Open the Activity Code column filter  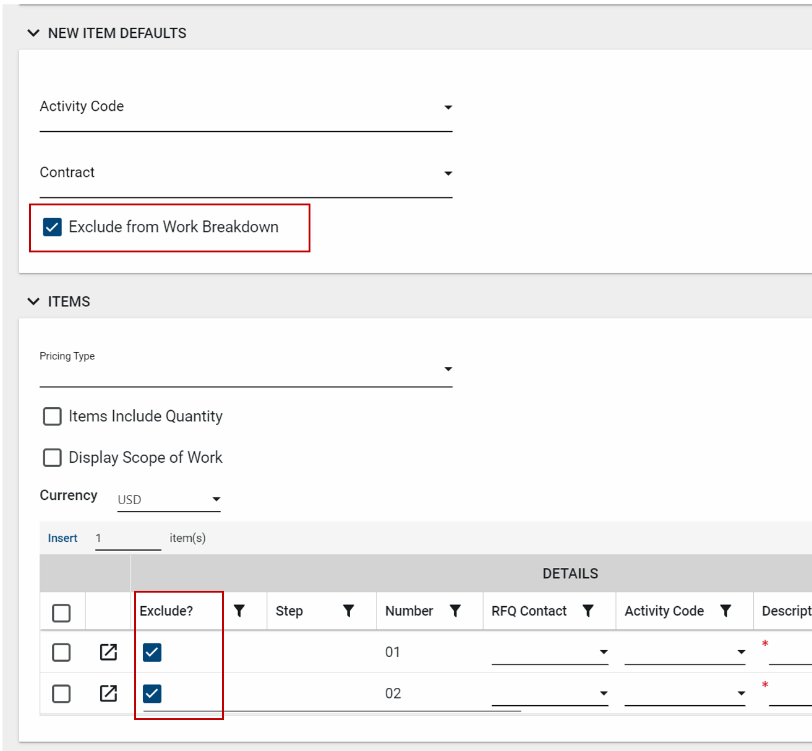725,611
